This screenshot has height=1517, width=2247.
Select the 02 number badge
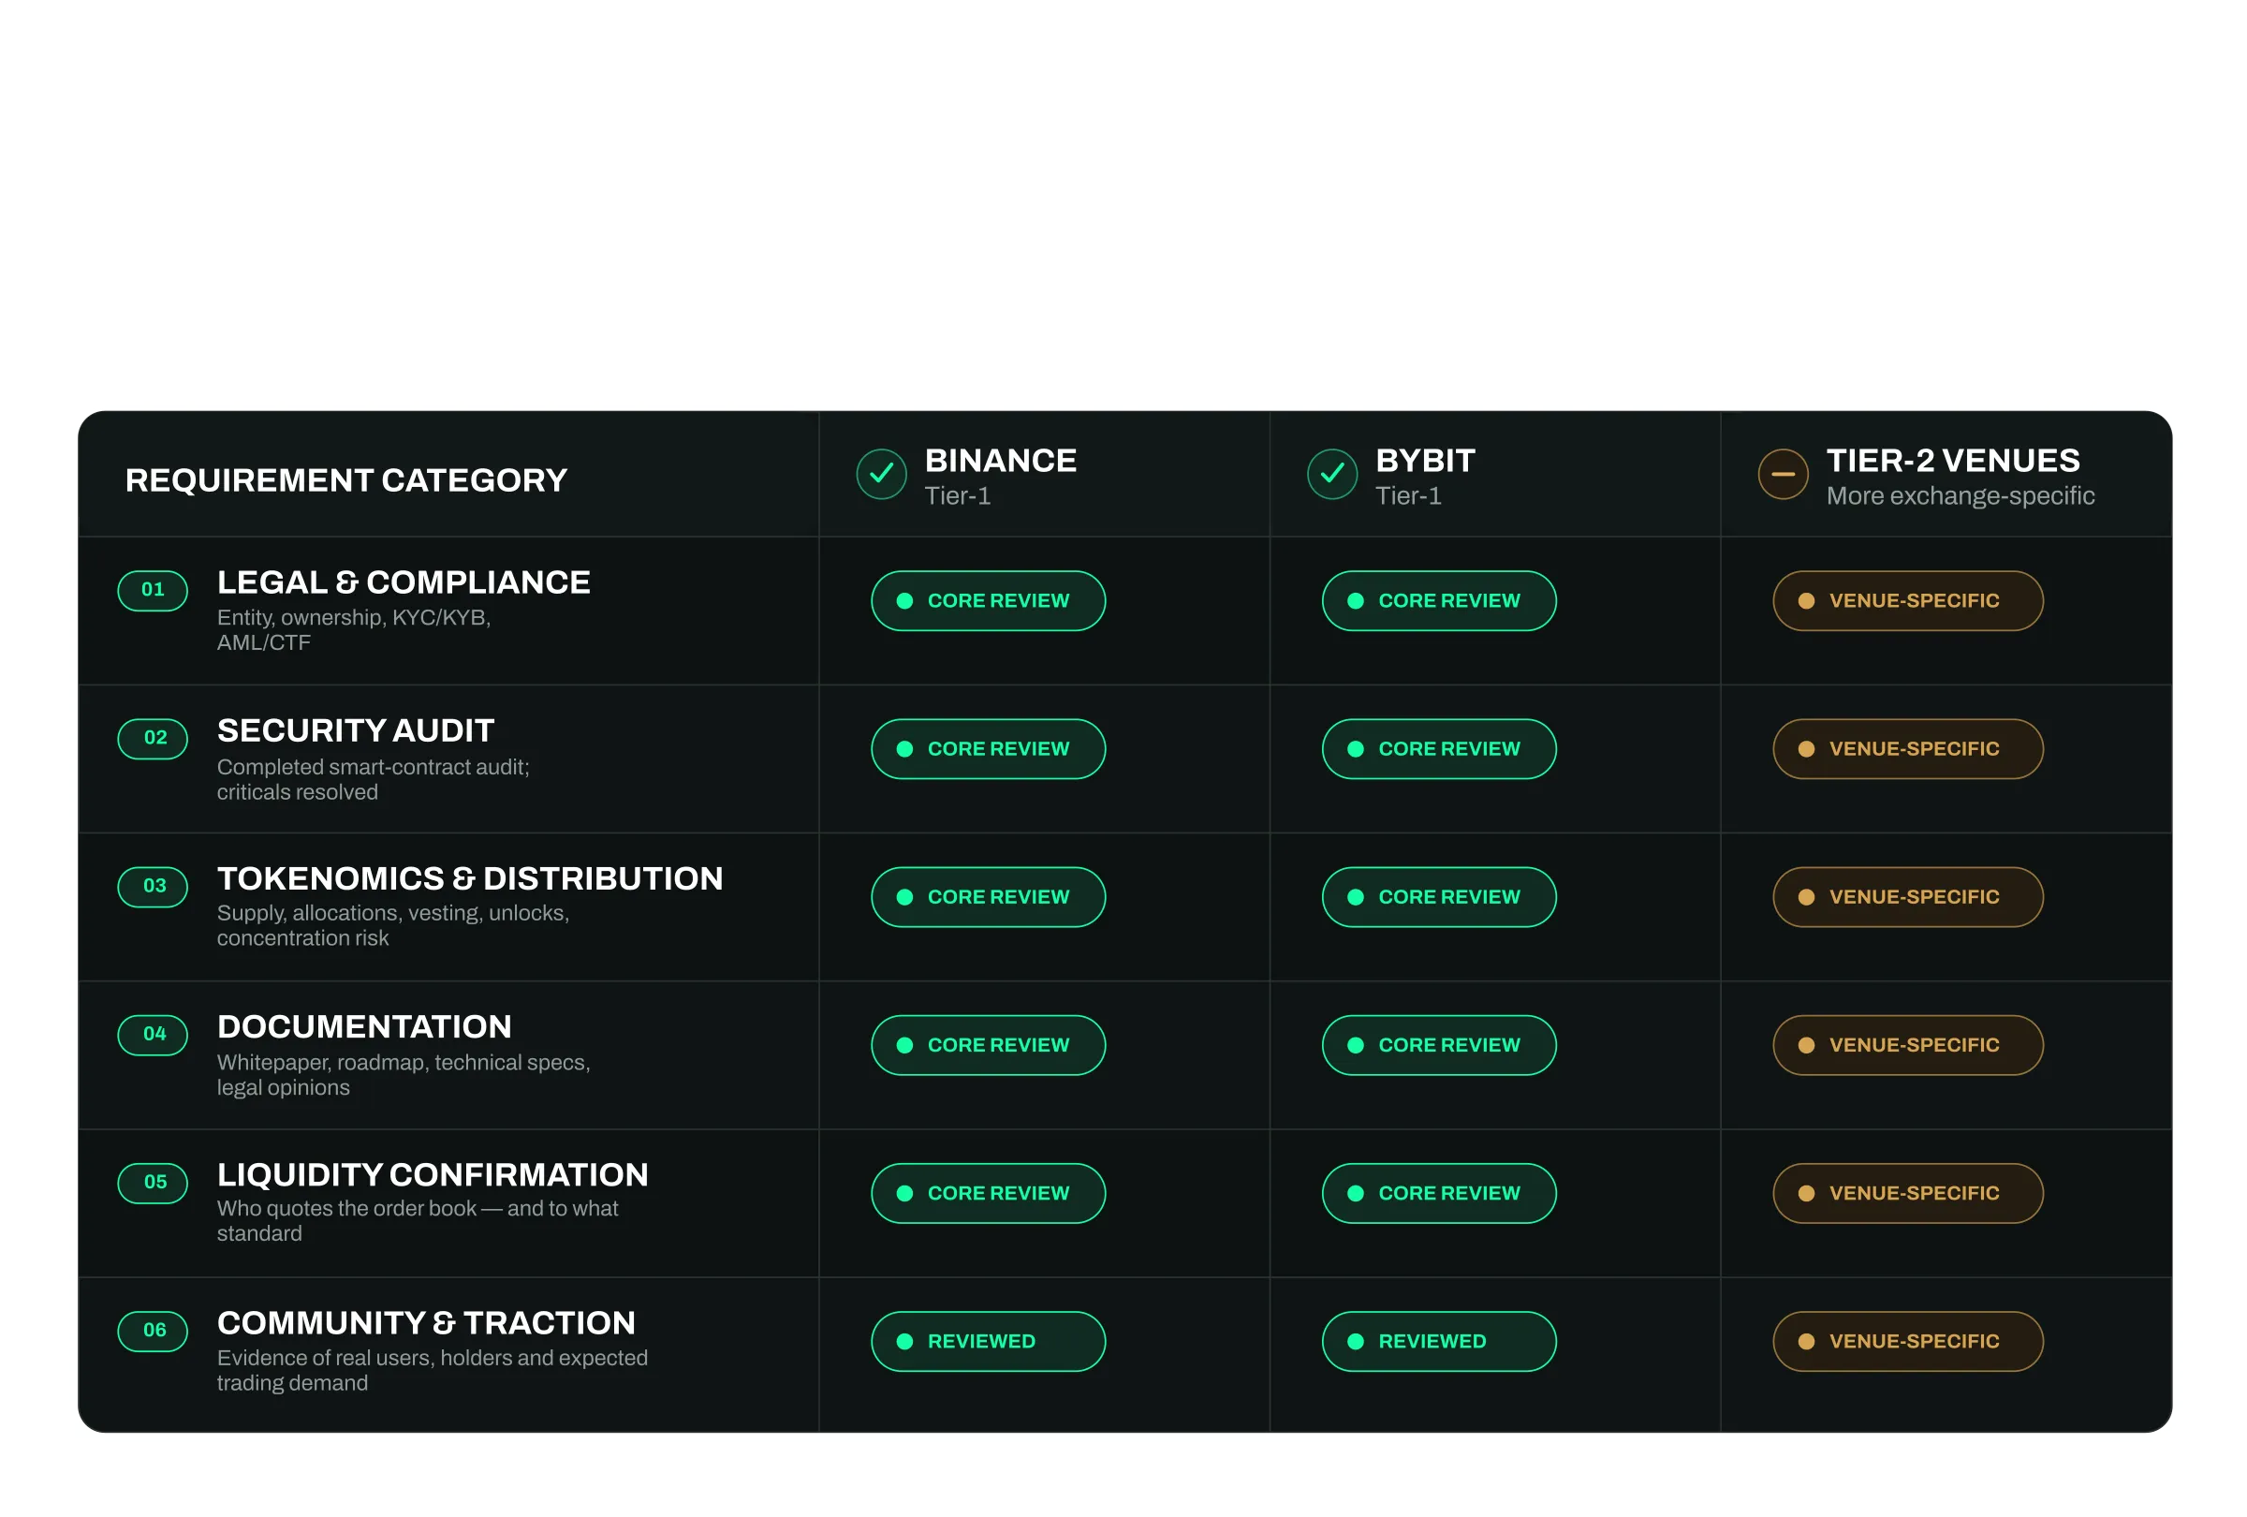point(153,738)
